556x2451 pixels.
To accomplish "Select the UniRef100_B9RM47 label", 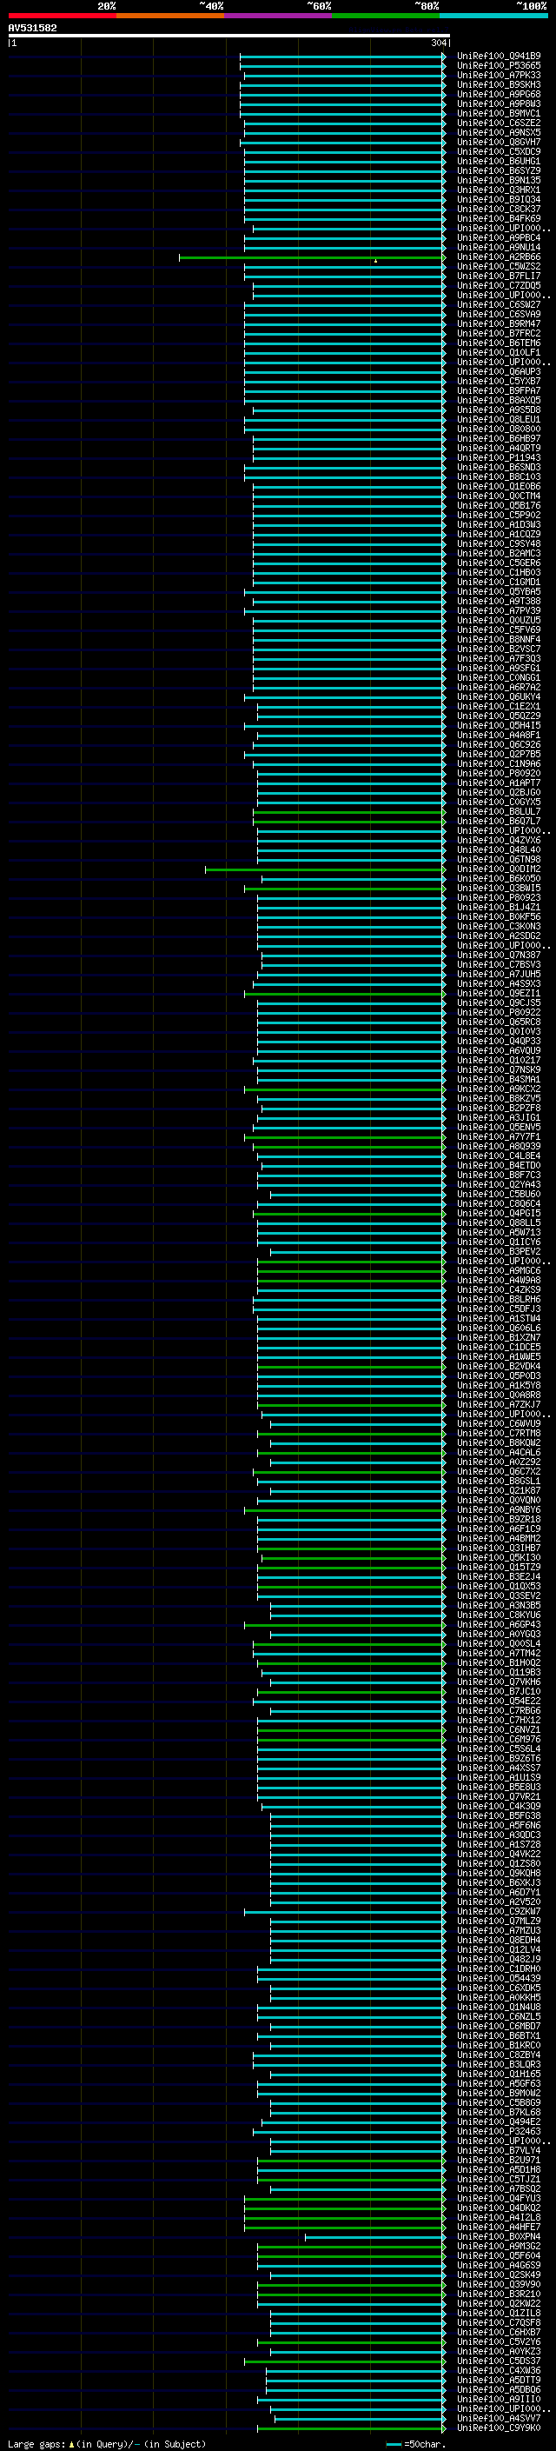I will [x=498, y=323].
